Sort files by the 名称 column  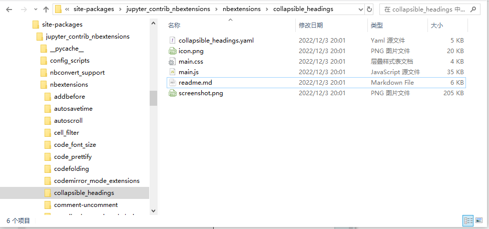[174, 26]
